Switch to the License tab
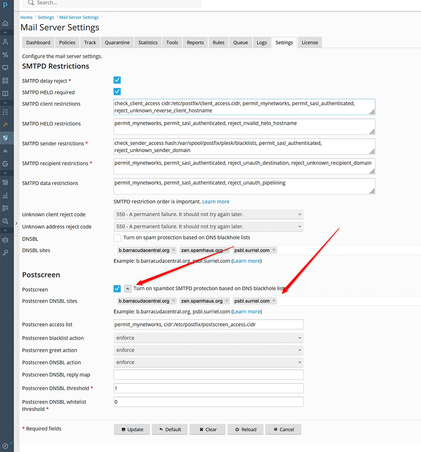The width and height of the screenshot is (421, 452). 310,43
